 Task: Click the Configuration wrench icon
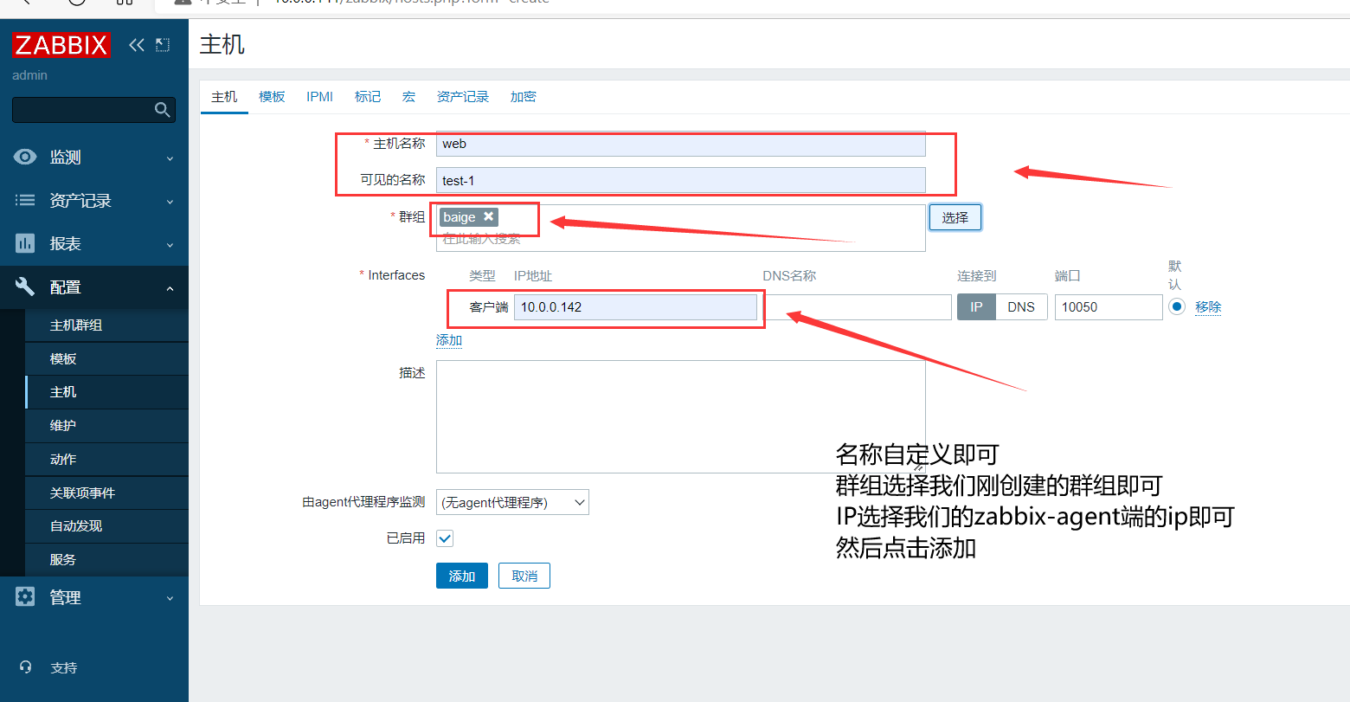click(25, 287)
